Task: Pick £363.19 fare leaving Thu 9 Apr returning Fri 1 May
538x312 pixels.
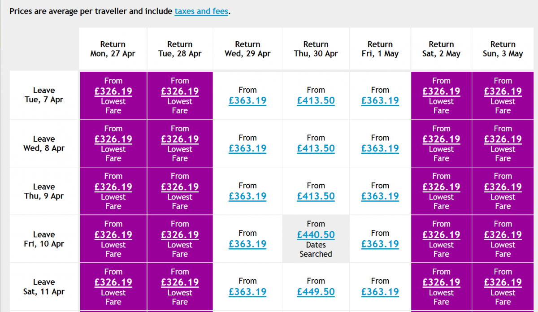Action: (380, 196)
